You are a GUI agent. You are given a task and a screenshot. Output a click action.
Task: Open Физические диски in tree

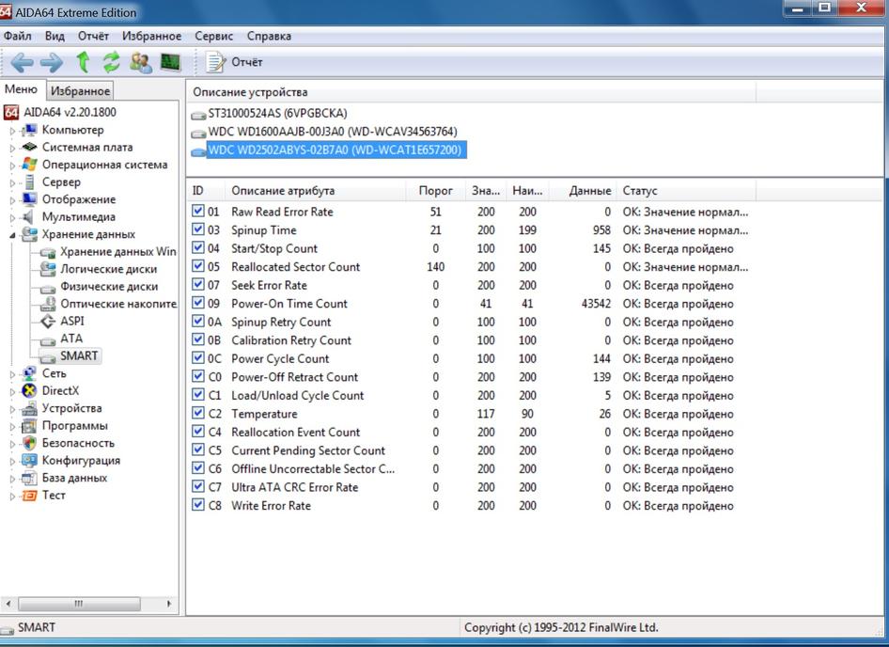click(x=109, y=287)
